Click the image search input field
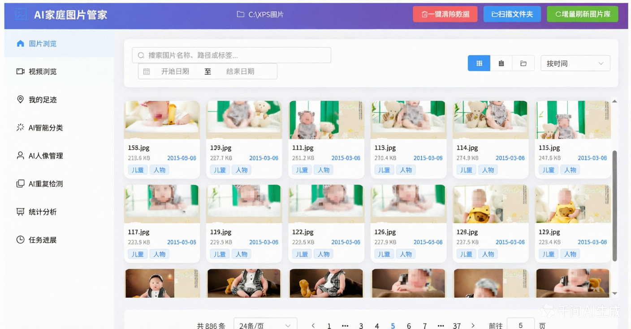 point(232,55)
